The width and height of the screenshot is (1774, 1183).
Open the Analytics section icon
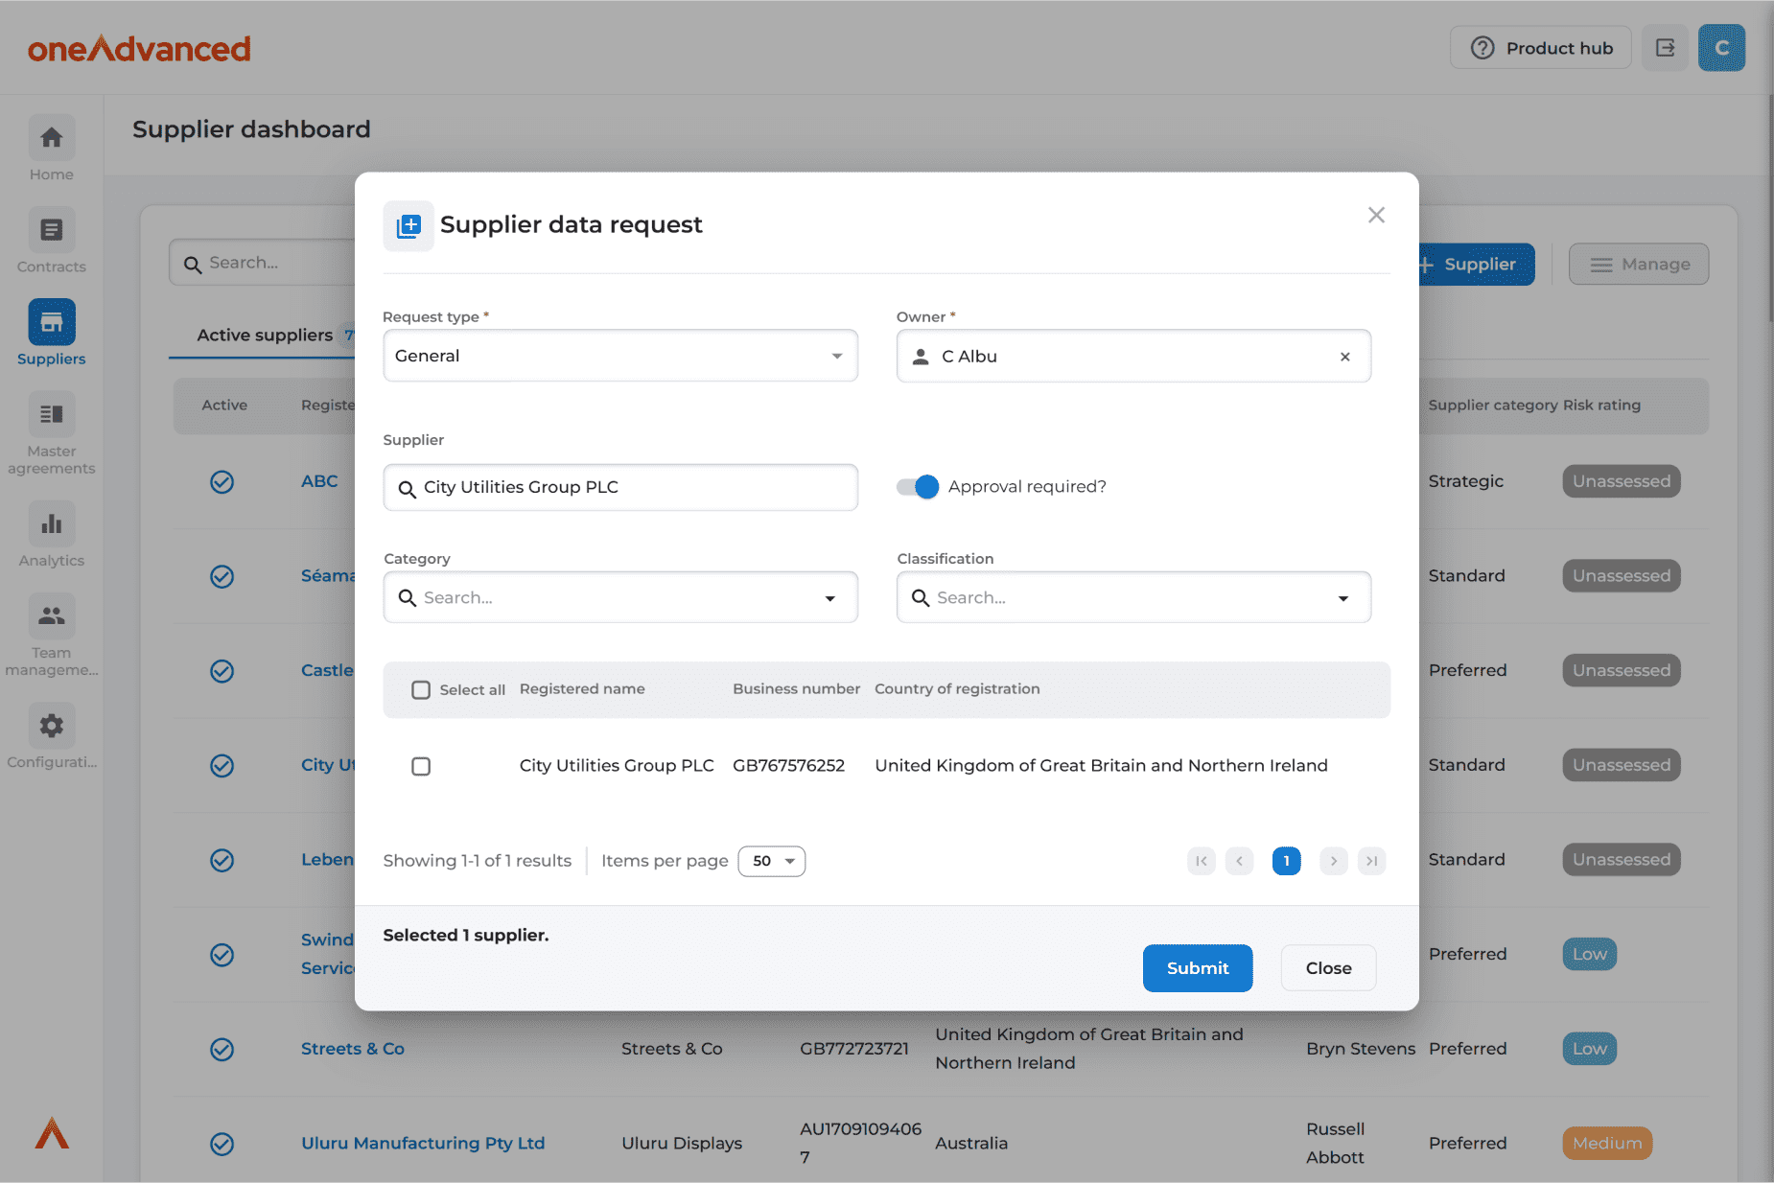pyautogui.click(x=52, y=524)
